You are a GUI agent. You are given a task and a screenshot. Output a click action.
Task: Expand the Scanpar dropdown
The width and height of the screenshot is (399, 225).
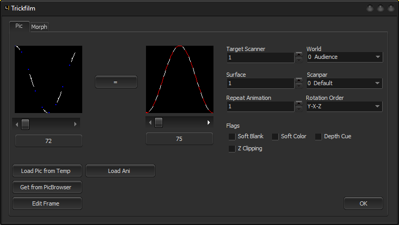point(344,83)
